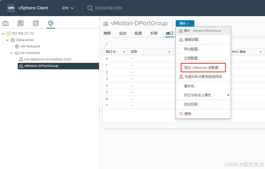Open the Hosts and Clusters view icon
The height and width of the screenshot is (169, 265).
(x=5, y=23)
